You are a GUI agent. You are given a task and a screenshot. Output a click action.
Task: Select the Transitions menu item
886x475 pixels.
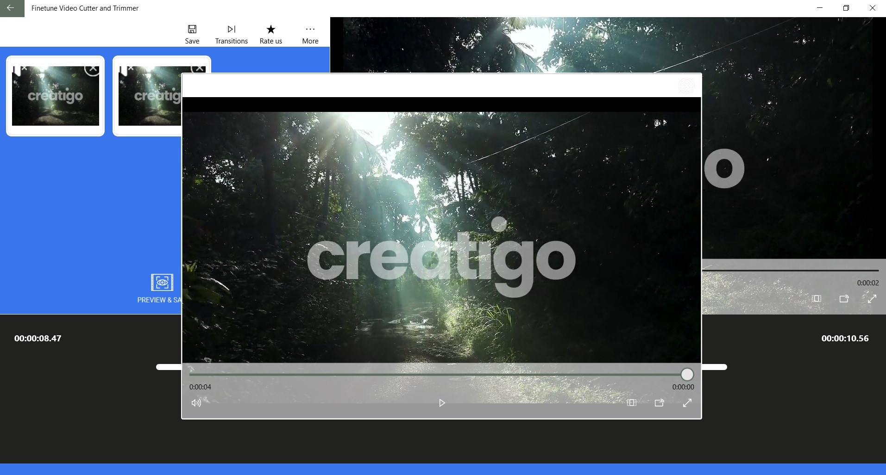click(x=231, y=33)
